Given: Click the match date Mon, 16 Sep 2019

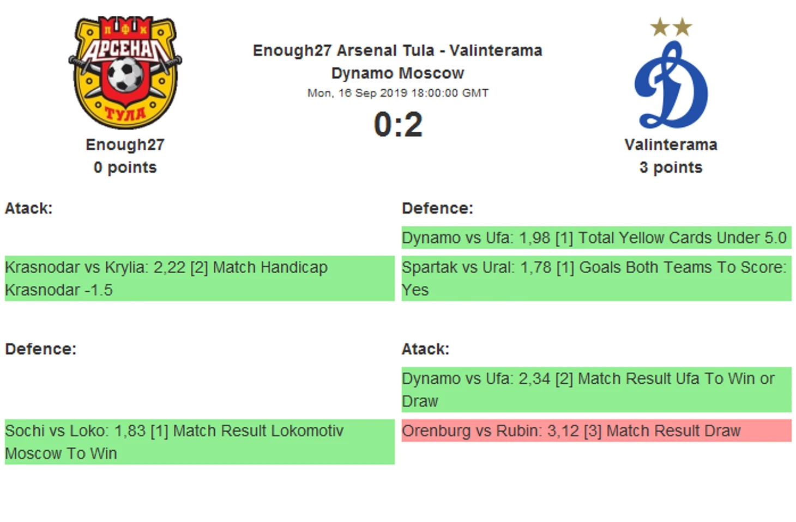Looking at the screenshot, I should coord(398,93).
